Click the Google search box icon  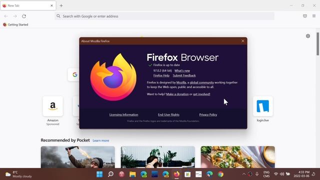75,74
